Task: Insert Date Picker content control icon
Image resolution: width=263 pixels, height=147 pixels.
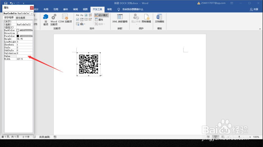Action: pos(90,20)
